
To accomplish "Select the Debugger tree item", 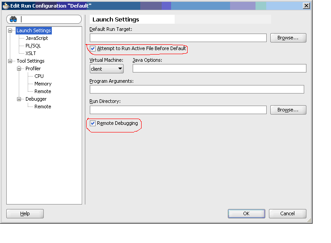I will [36, 99].
